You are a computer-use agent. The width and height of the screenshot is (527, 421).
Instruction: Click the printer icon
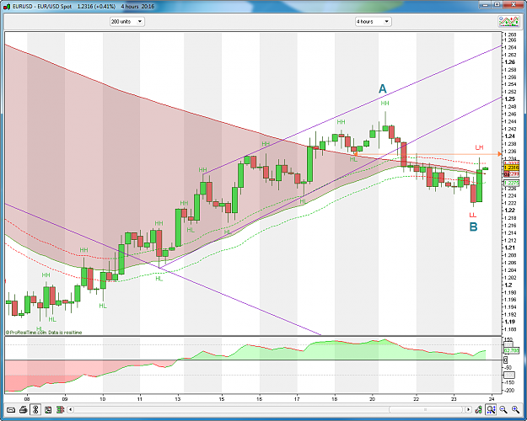(23, 409)
